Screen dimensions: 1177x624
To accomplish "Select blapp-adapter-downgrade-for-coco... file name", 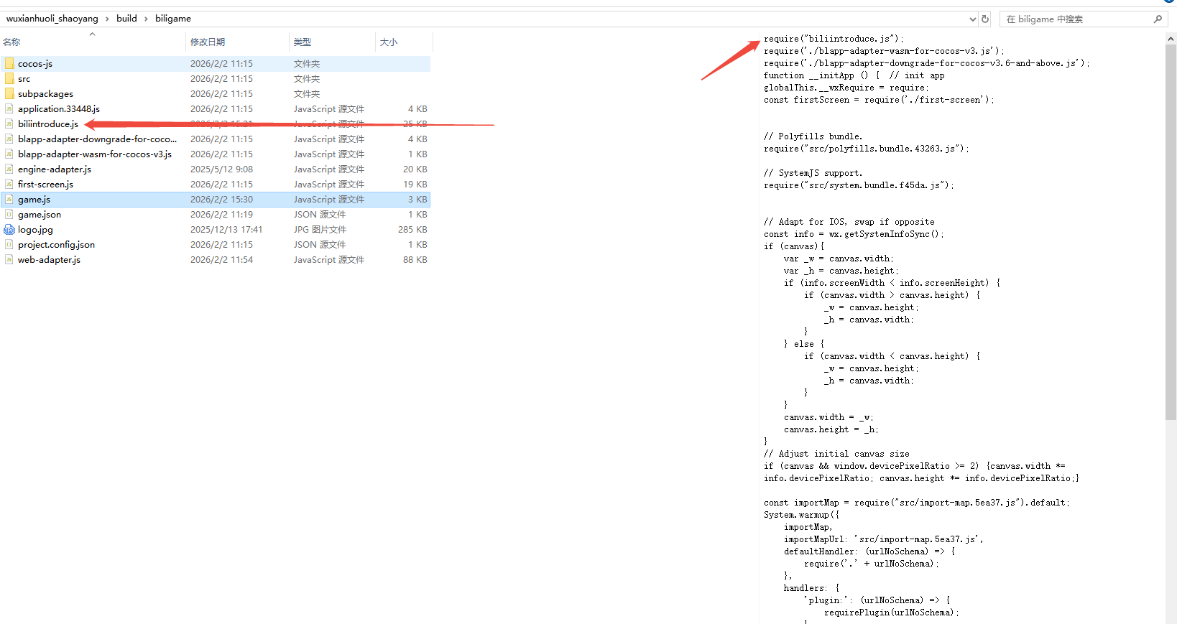I will (97, 139).
